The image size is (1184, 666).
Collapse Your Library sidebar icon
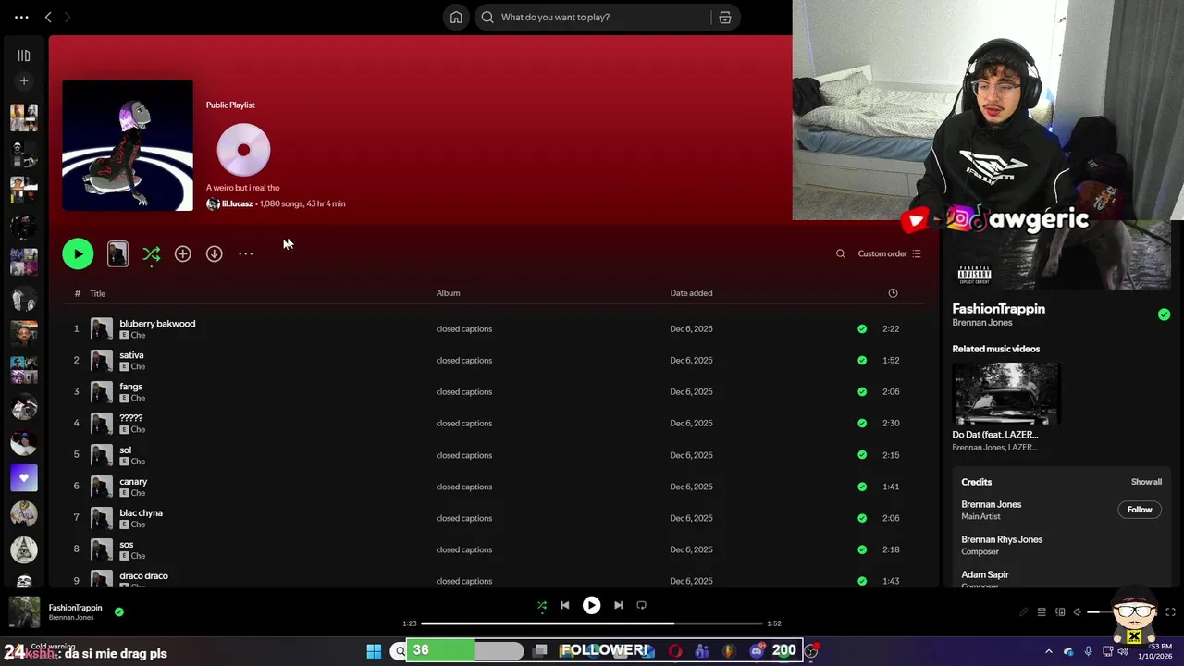(x=24, y=55)
